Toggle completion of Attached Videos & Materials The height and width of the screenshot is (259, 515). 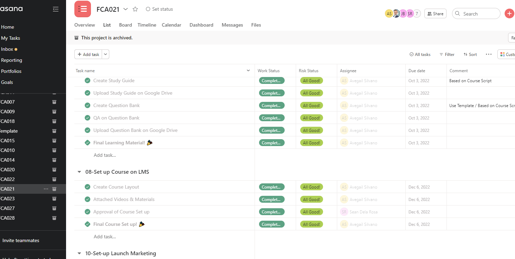[88, 199]
